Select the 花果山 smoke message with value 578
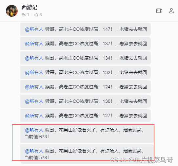Screen dimensions: 178x166 [x=87, y=154]
